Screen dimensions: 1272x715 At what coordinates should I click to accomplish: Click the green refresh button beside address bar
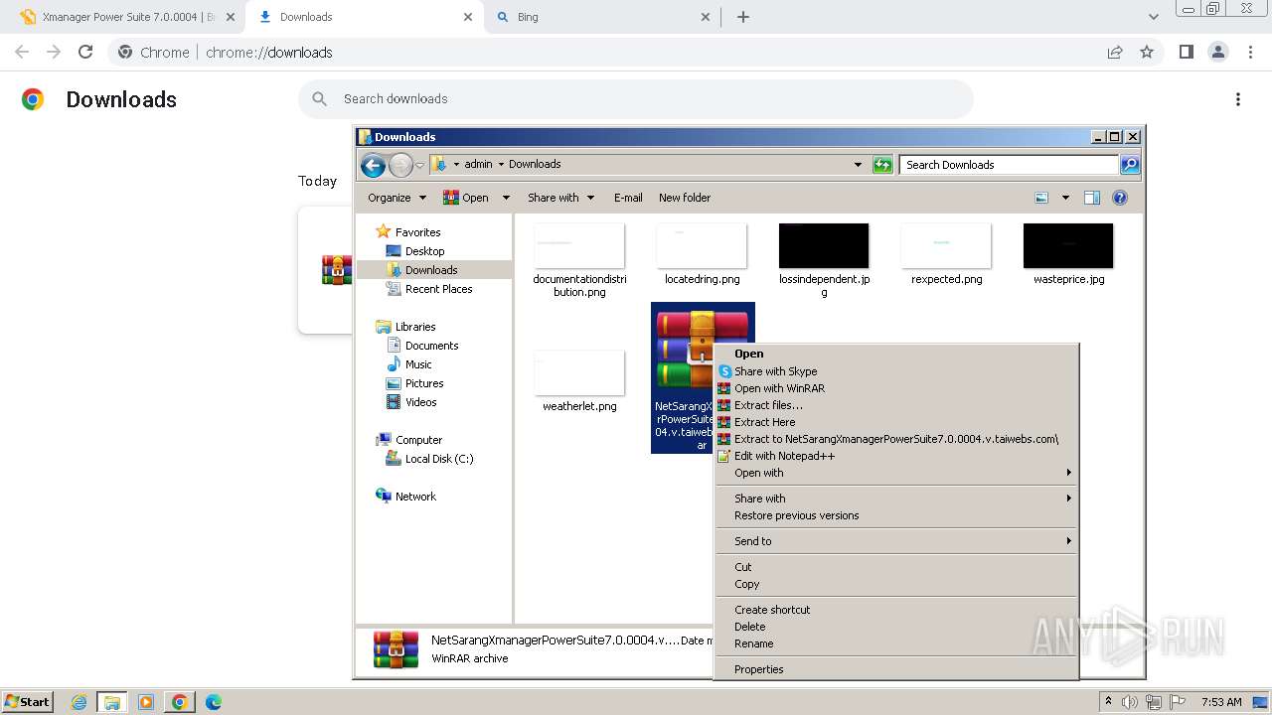point(882,165)
